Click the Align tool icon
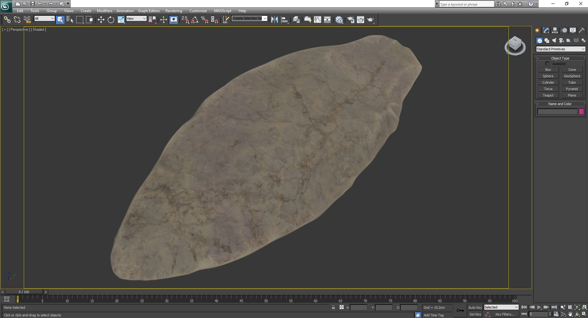 (x=285, y=20)
